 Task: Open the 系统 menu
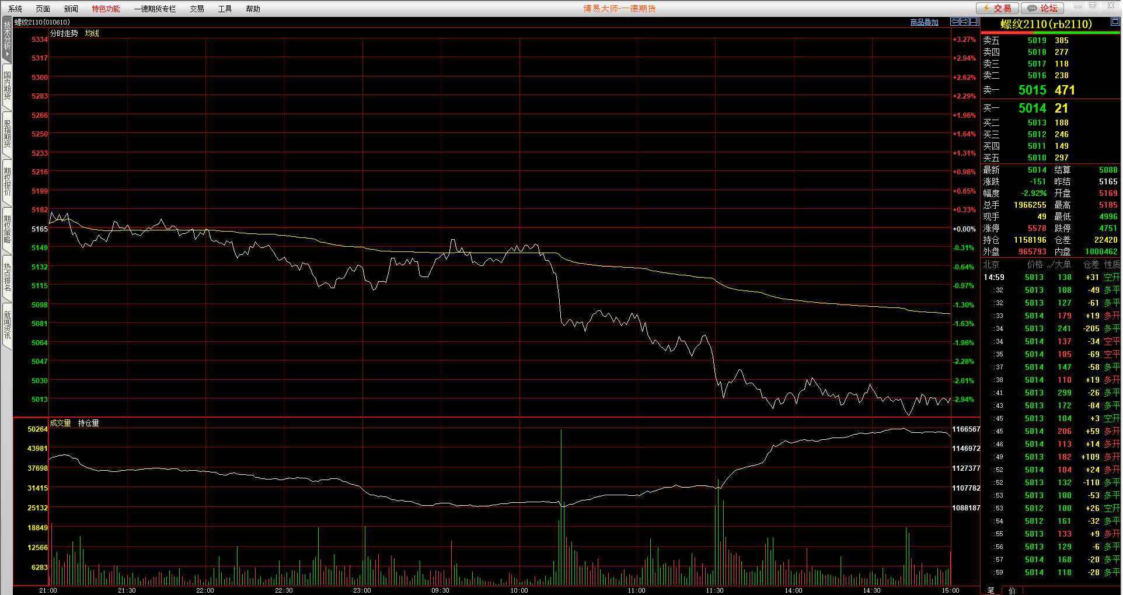(15, 9)
